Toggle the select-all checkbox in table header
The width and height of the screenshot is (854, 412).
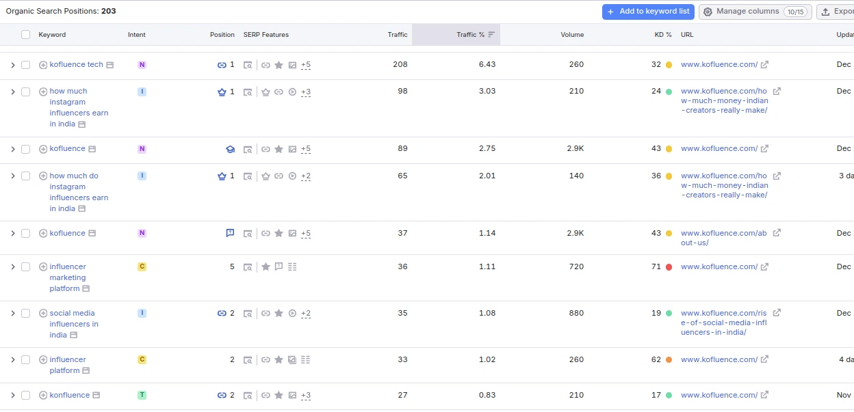point(25,35)
